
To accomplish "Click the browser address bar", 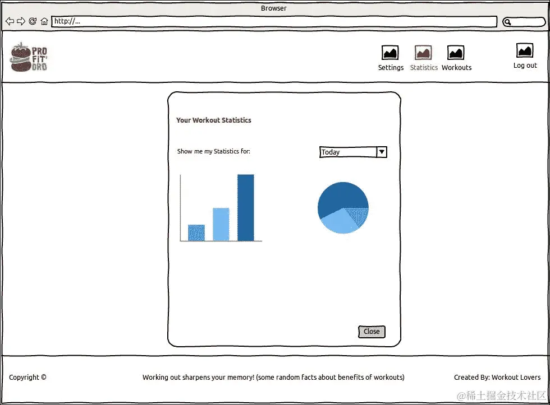I will coord(274,21).
